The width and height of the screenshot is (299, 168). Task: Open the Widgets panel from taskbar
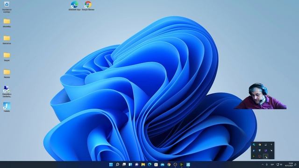pyautogui.click(x=130, y=164)
